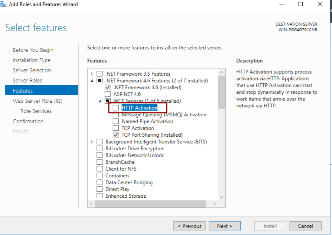The height and width of the screenshot is (235, 332).
Task: Click the features list scroll down arrow
Action: pos(222,197)
